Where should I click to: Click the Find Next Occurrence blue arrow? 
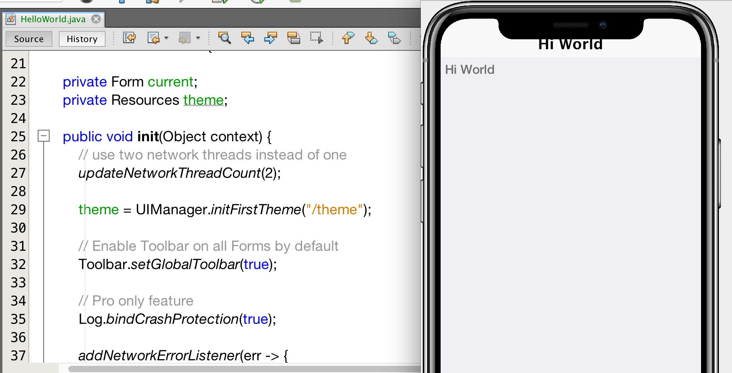(270, 38)
